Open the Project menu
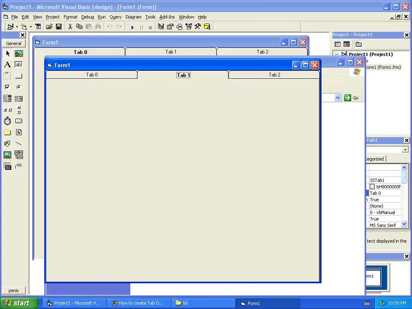The image size is (412, 309). 53,17
